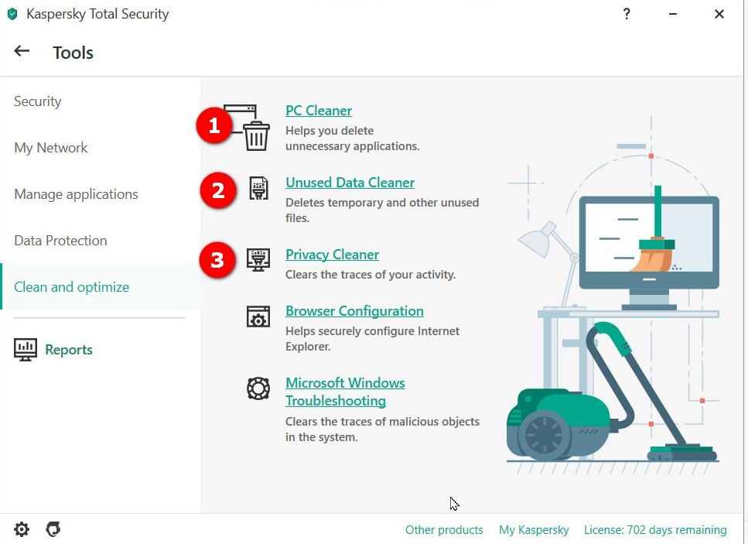Open Manage applications section
Screen dimensions: 748x544
[x=76, y=194]
